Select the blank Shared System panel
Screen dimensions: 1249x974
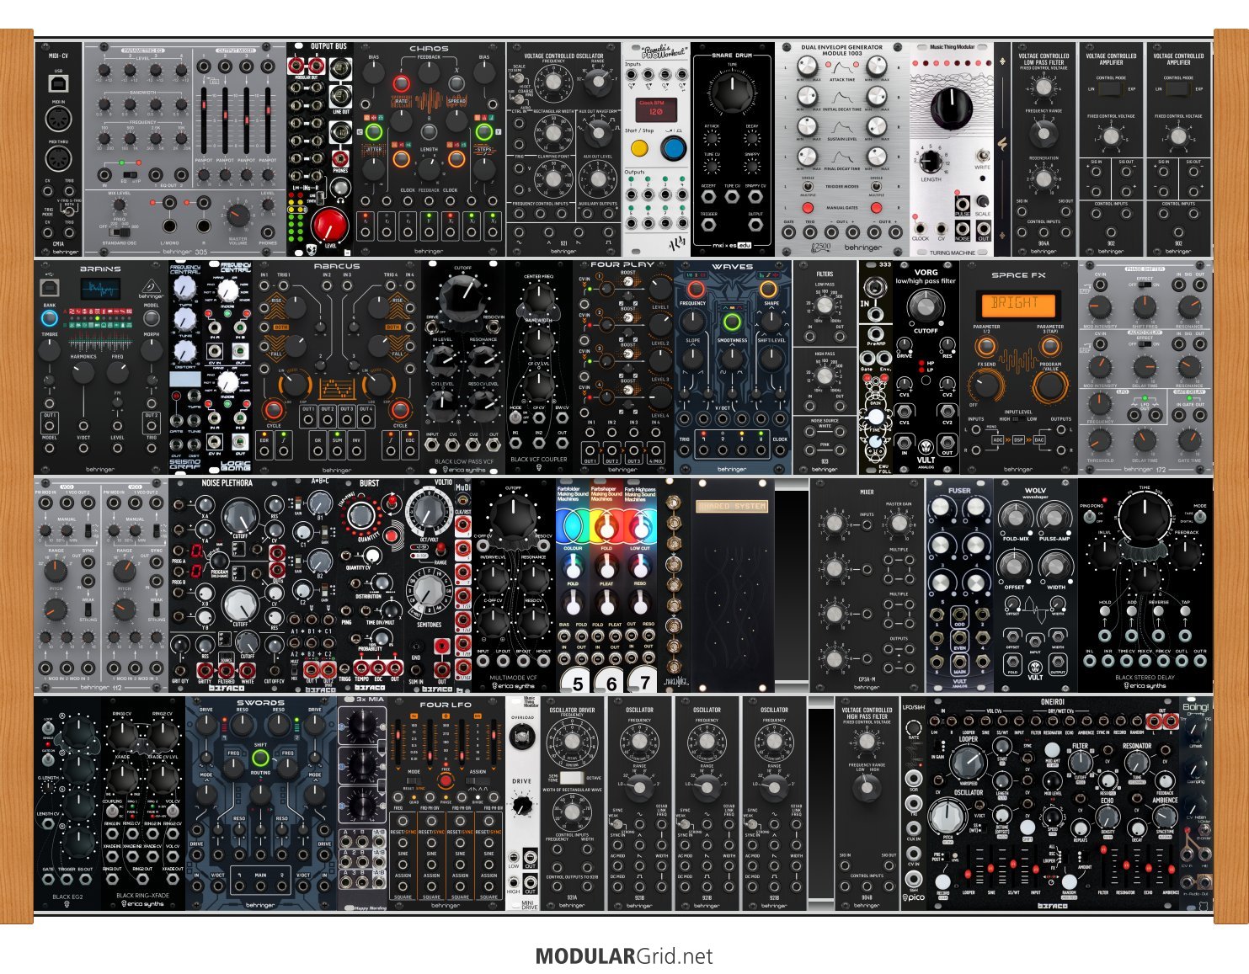pos(733,585)
